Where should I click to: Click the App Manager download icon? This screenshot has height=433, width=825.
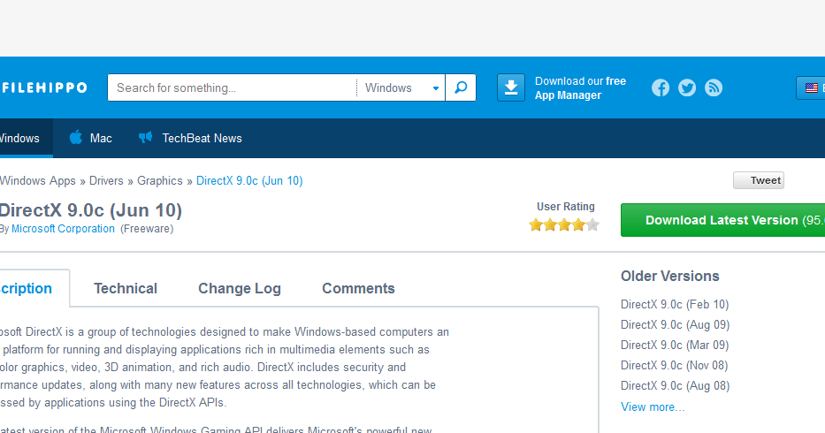click(x=511, y=87)
